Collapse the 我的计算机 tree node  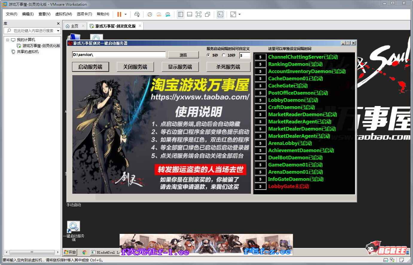7,39
